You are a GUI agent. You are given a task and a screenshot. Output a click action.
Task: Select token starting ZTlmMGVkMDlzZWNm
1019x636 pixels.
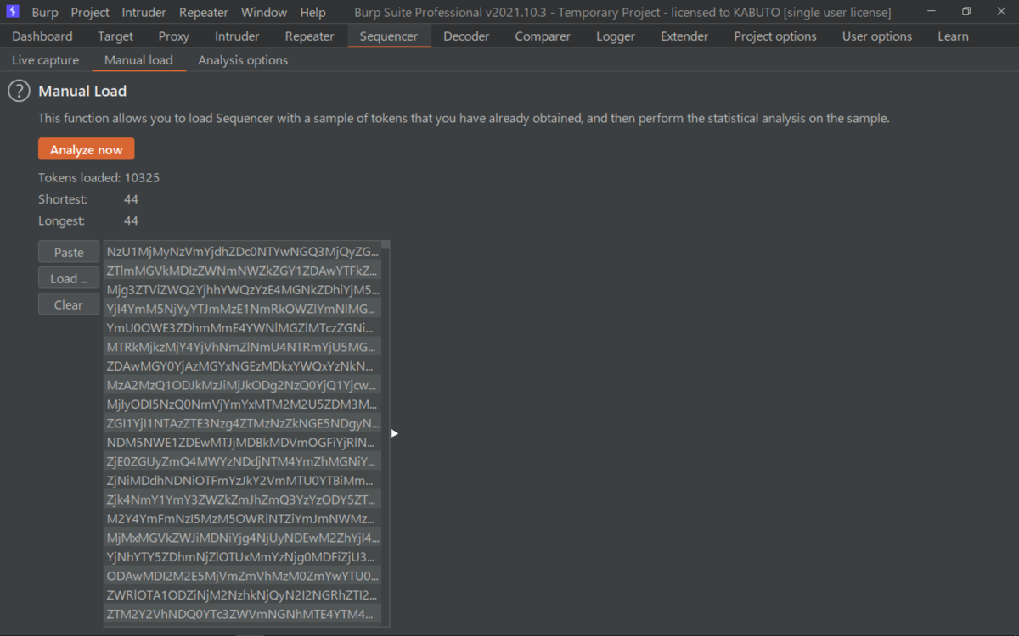pos(243,271)
